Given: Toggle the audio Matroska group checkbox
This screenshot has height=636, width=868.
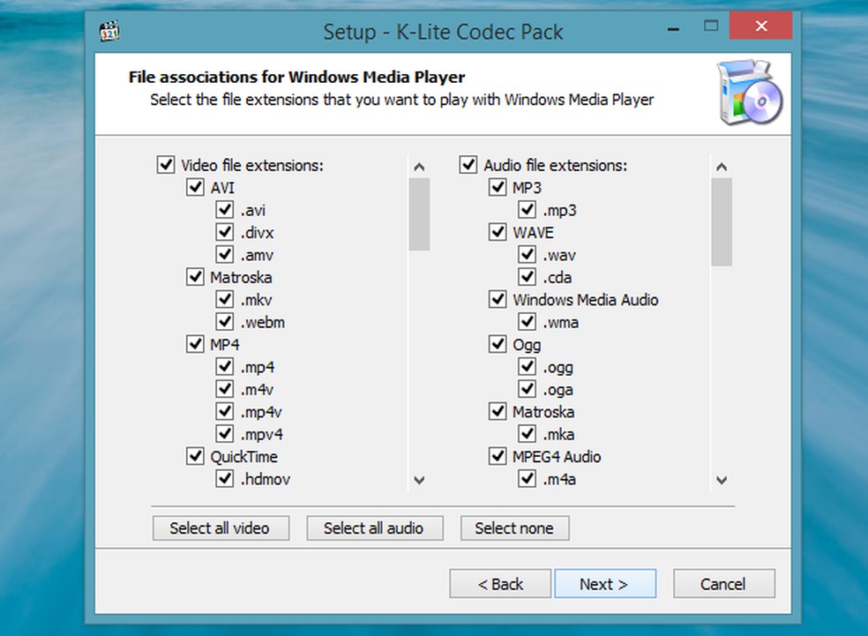Looking at the screenshot, I should tap(498, 411).
